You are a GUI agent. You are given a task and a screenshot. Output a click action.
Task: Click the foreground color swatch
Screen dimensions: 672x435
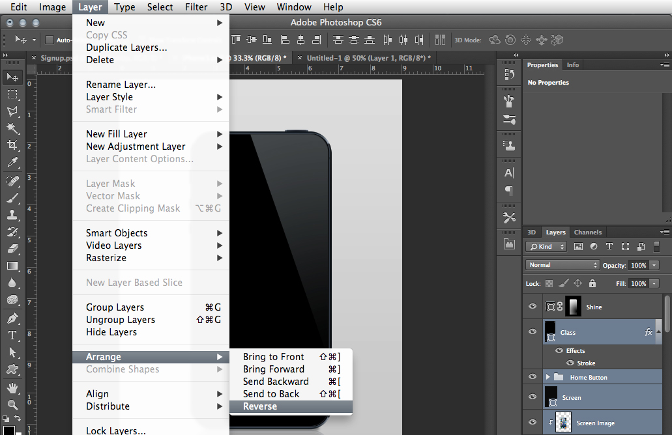click(x=8, y=430)
